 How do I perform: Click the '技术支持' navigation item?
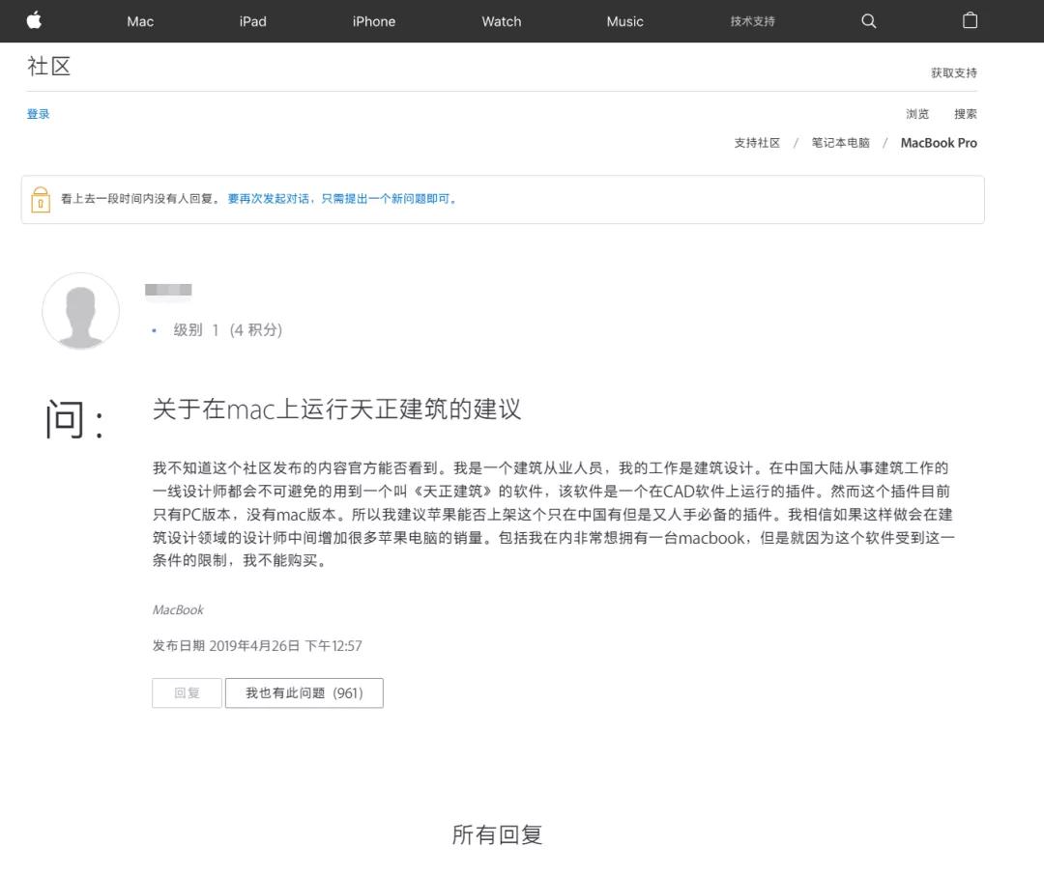click(751, 20)
